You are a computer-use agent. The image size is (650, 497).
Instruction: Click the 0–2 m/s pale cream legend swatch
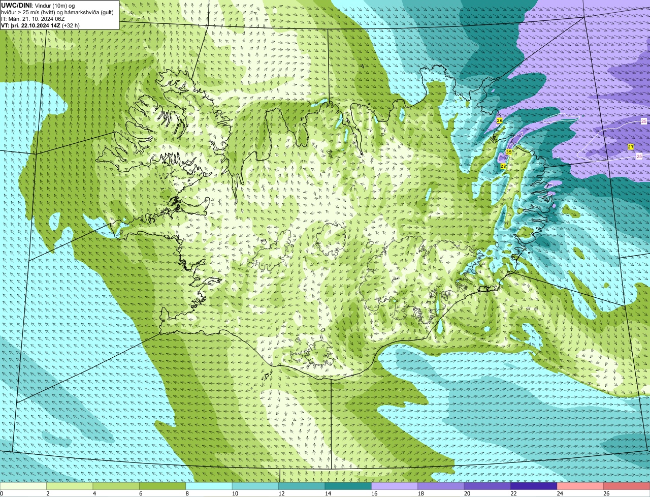pyautogui.click(x=23, y=486)
